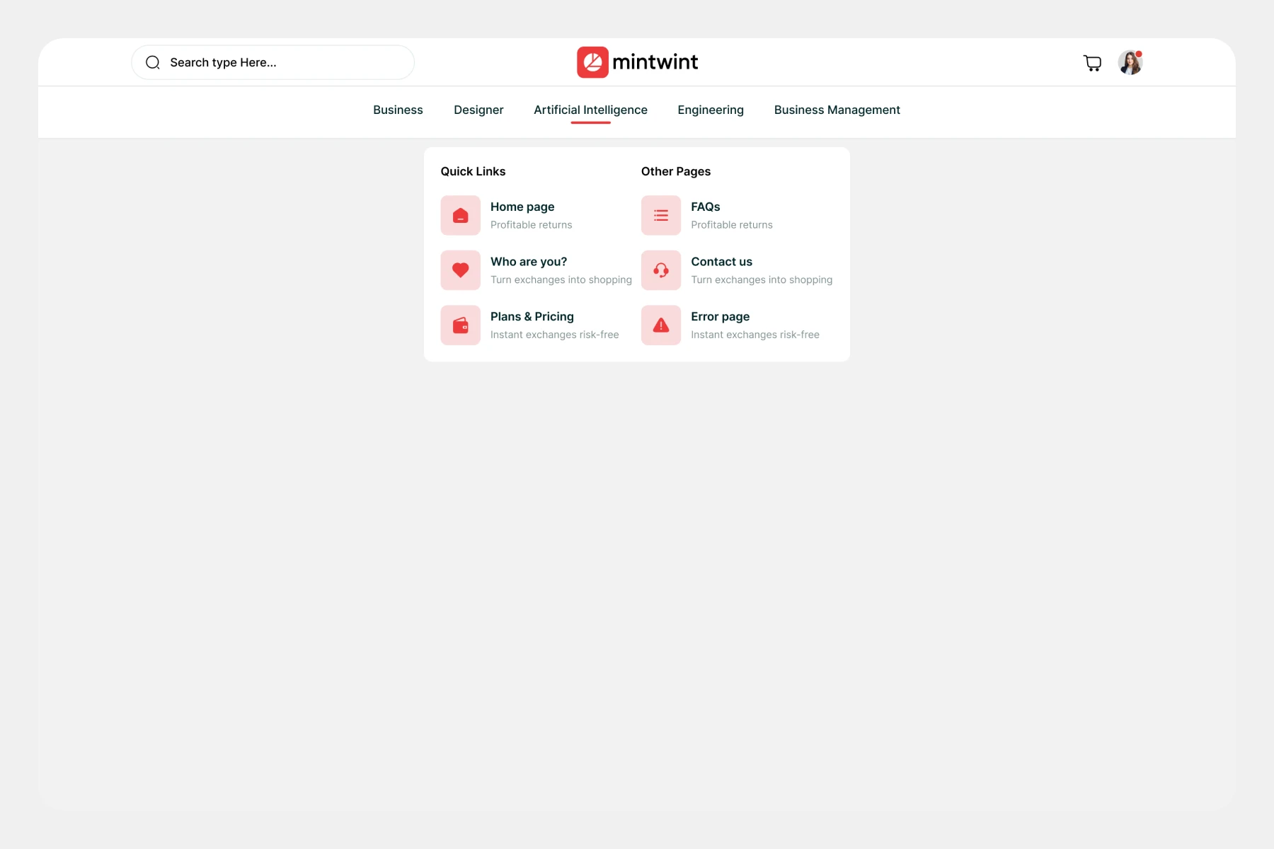Expand the Engineering nav menu
1274x849 pixels.
pyautogui.click(x=710, y=110)
